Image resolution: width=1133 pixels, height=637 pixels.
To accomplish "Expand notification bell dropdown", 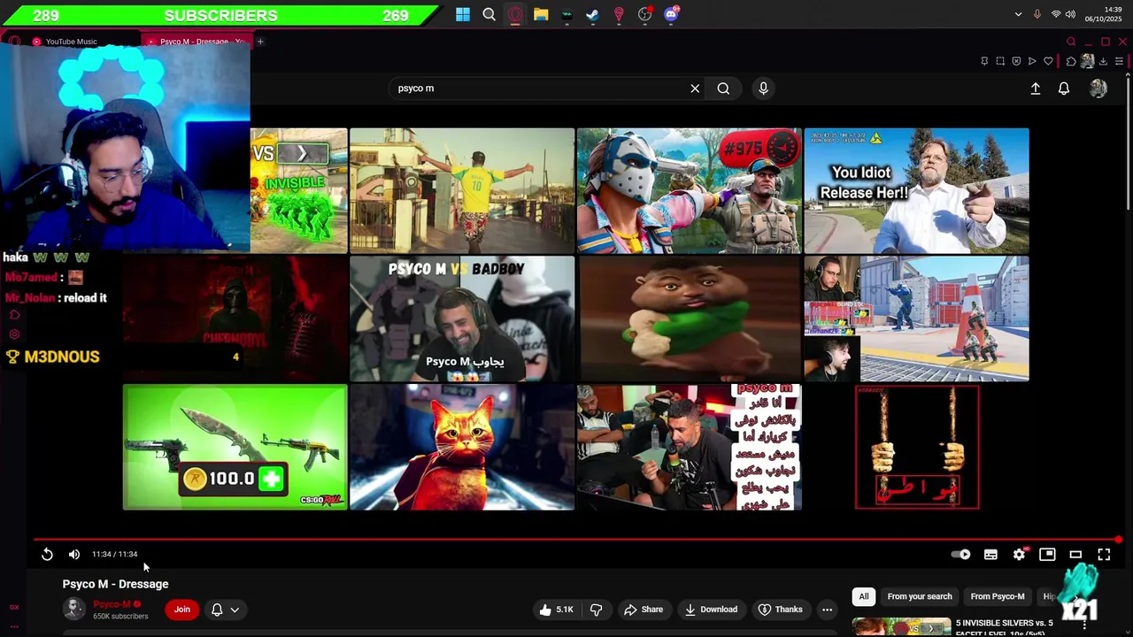I will [225, 609].
